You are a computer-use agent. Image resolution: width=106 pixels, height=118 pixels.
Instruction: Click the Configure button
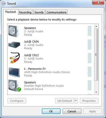(x=17, y=101)
